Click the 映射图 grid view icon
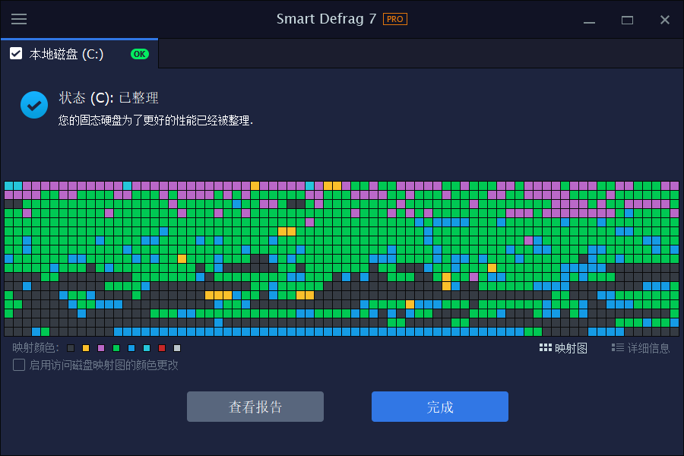This screenshot has height=456, width=684. pyautogui.click(x=545, y=348)
